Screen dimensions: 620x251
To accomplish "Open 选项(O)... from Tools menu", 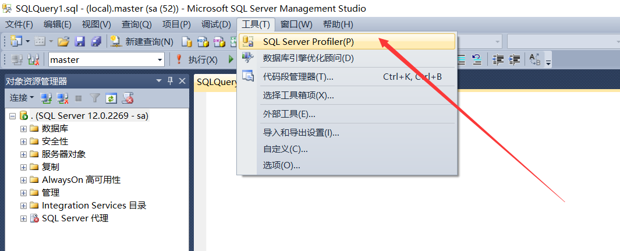I will click(281, 165).
